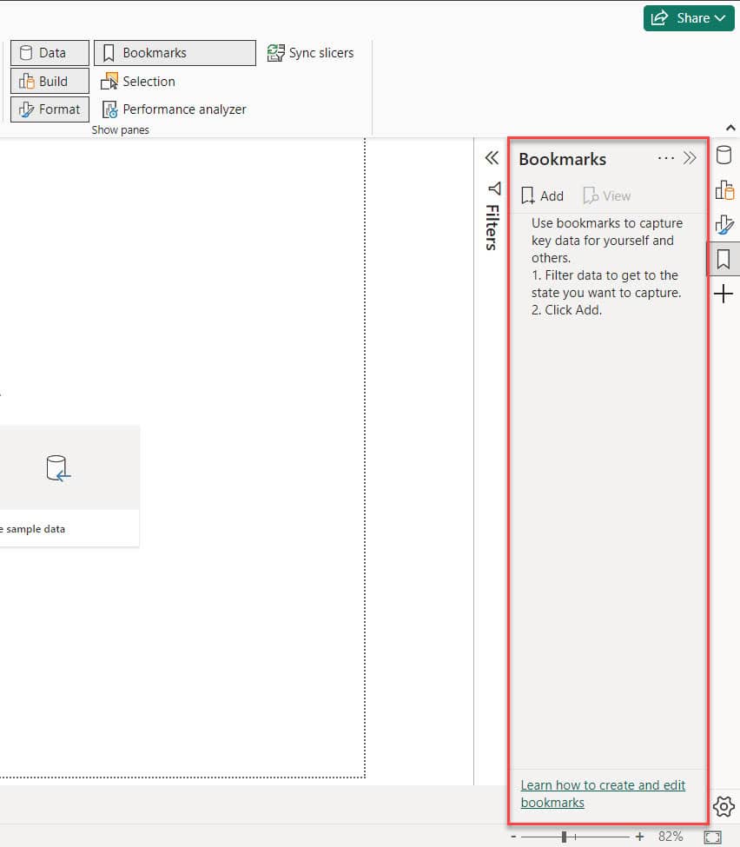Add a new bookmark
This screenshot has width=740, height=847.
542,195
